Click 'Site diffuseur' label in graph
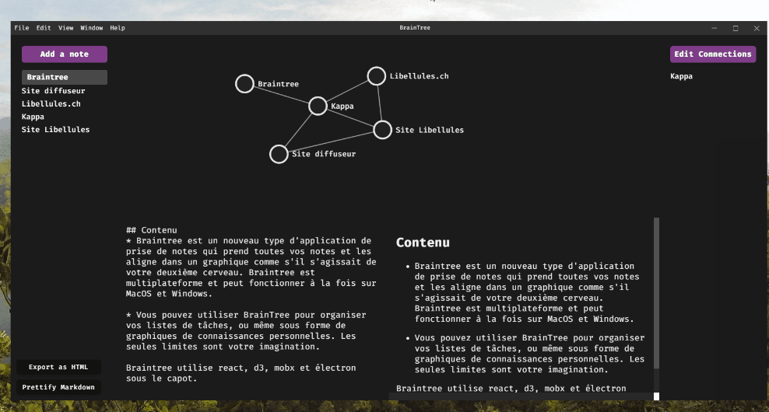Screen dimensions: 769x412 [324, 154]
